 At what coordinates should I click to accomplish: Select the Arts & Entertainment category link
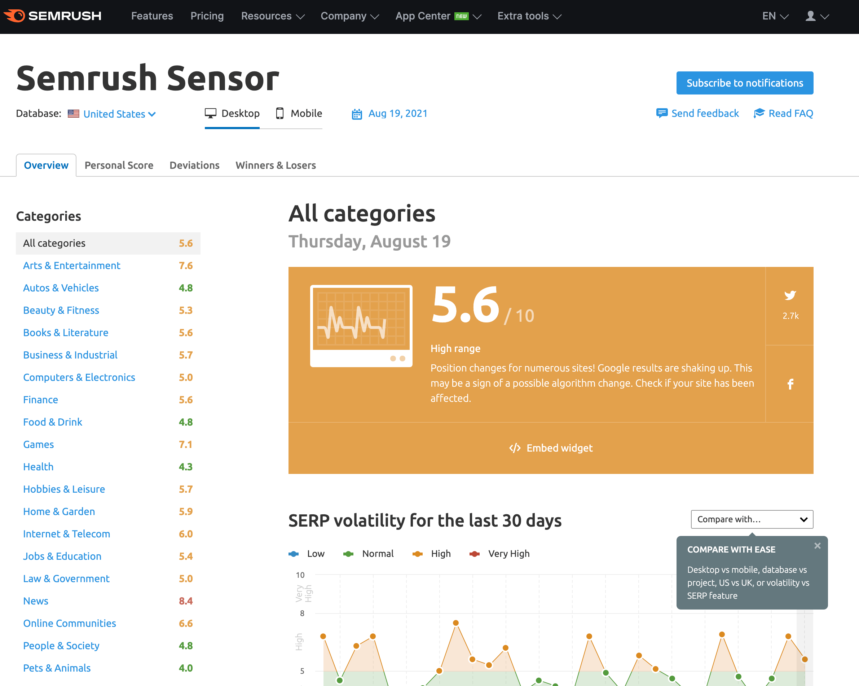pyautogui.click(x=72, y=265)
